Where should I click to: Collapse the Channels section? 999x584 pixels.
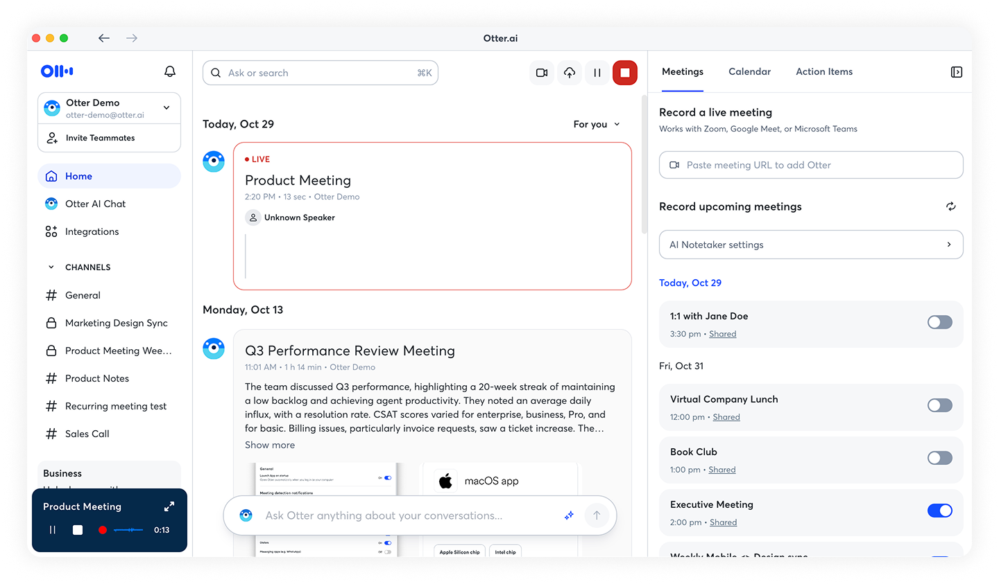[x=51, y=267]
